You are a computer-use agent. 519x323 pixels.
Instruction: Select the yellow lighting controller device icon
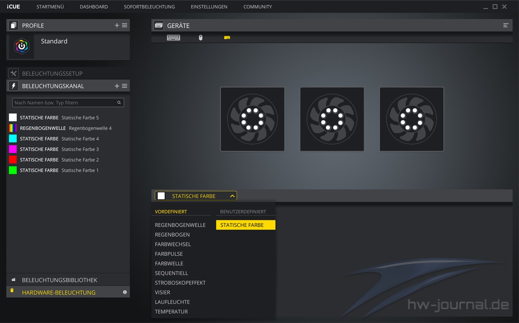(227, 38)
